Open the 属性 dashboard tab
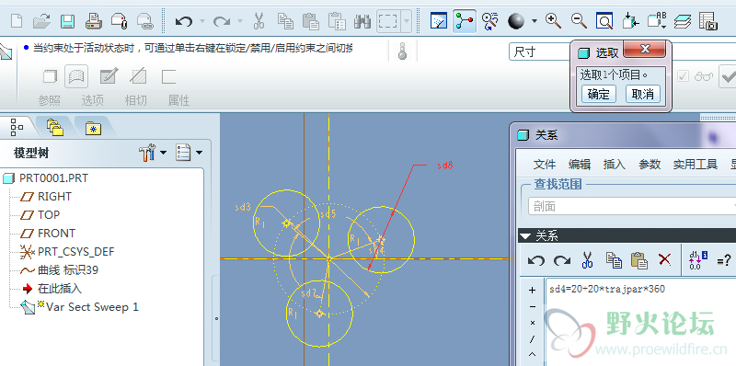The image size is (736, 366). [178, 100]
